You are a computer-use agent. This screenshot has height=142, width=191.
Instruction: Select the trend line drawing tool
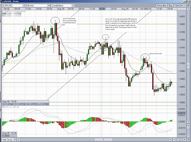click(x=185, y=5)
